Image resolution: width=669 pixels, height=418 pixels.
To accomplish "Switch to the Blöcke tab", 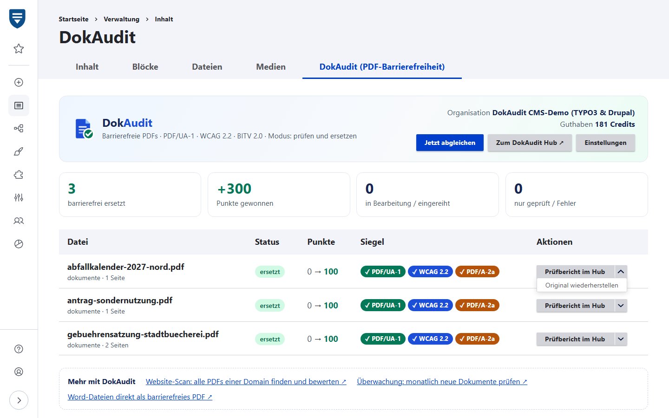I will (145, 67).
